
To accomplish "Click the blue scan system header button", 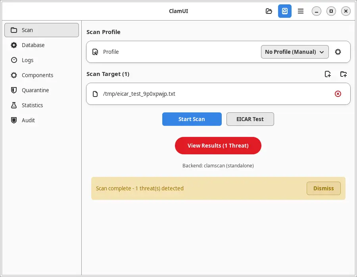I will coord(284,11).
